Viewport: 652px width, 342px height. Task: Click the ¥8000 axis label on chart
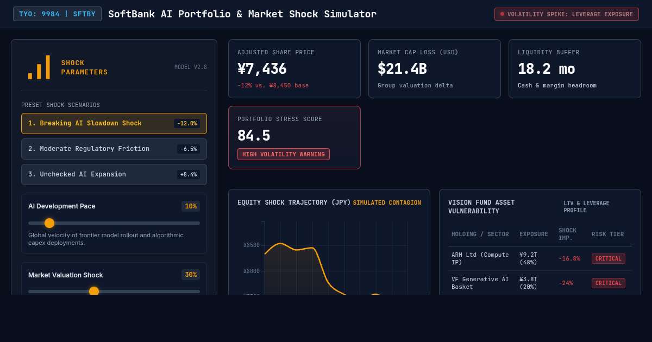point(252,271)
